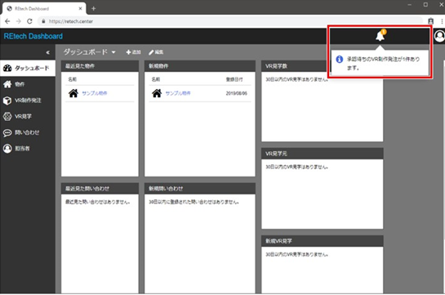This screenshot has width=445, height=295.
Task: Click the VR sphere icon in sidebar
Action: pos(7,116)
